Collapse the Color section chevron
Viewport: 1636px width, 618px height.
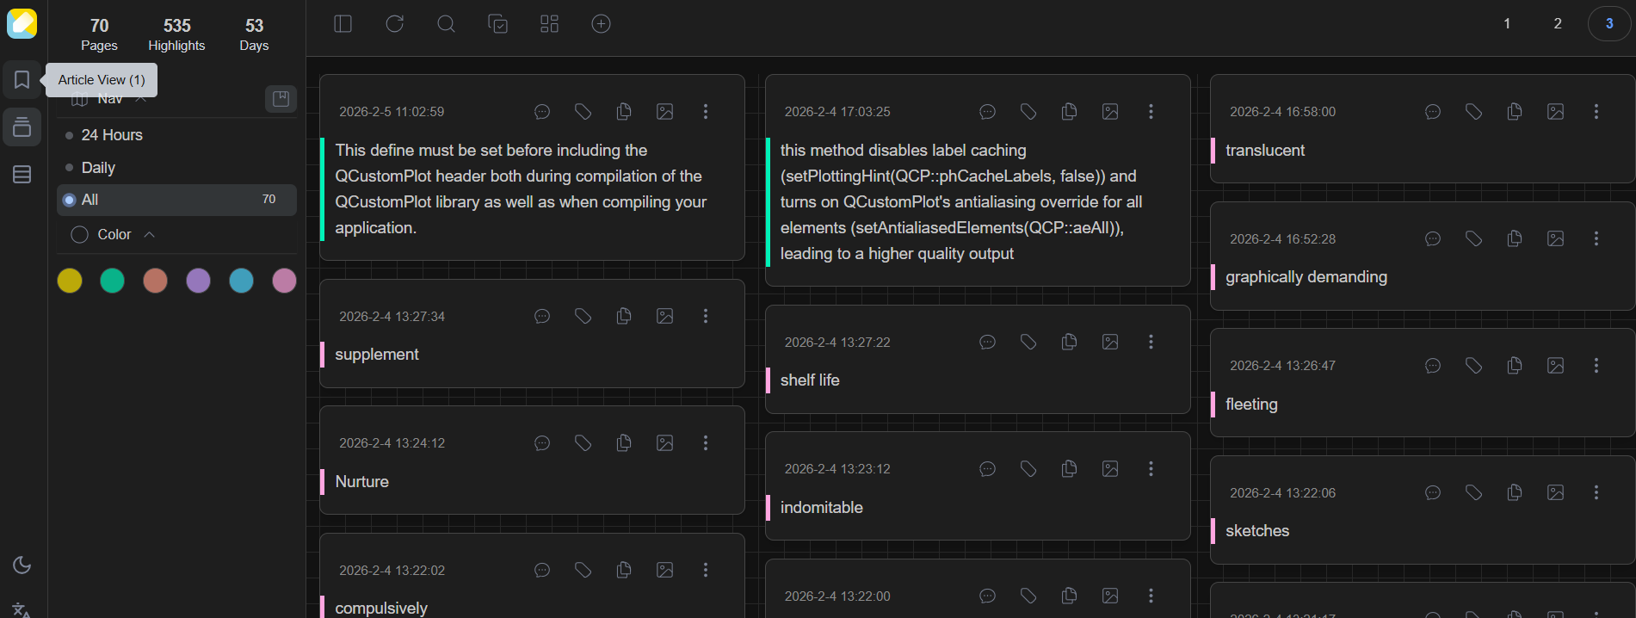click(x=150, y=235)
